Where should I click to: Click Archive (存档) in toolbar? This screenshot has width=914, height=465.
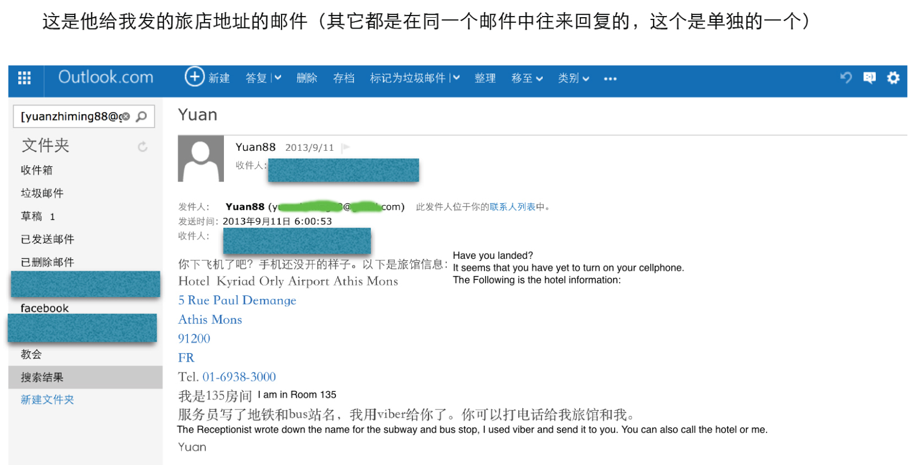click(x=344, y=78)
